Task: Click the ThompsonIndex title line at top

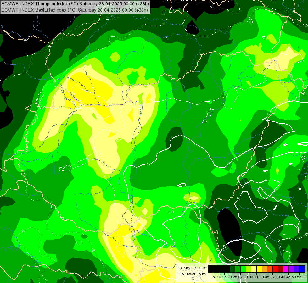Action: click(x=75, y=4)
